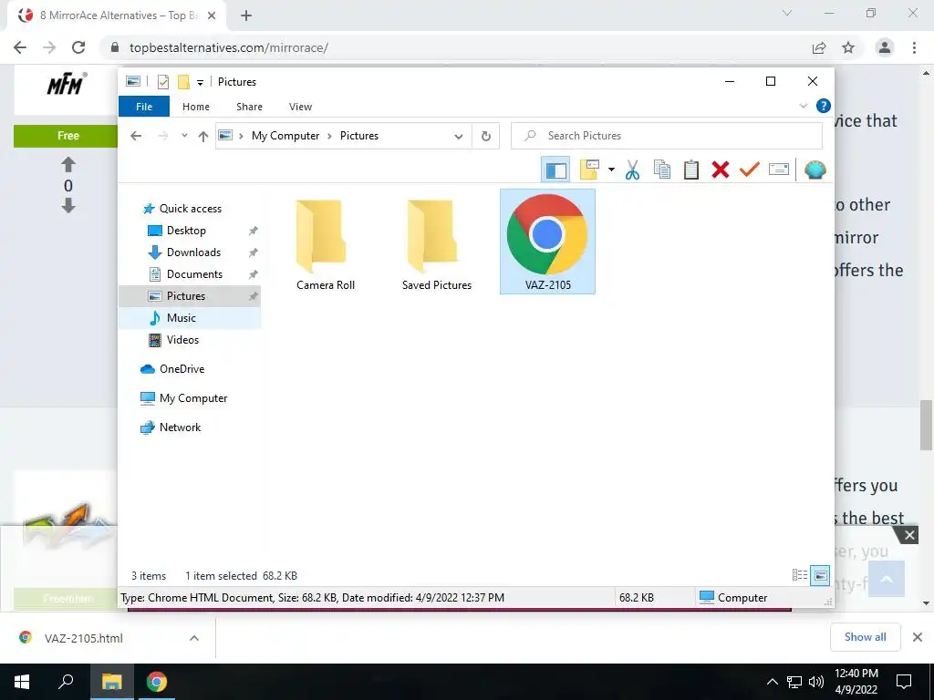
Task: Go up one folder level in Explorer
Action: point(203,137)
